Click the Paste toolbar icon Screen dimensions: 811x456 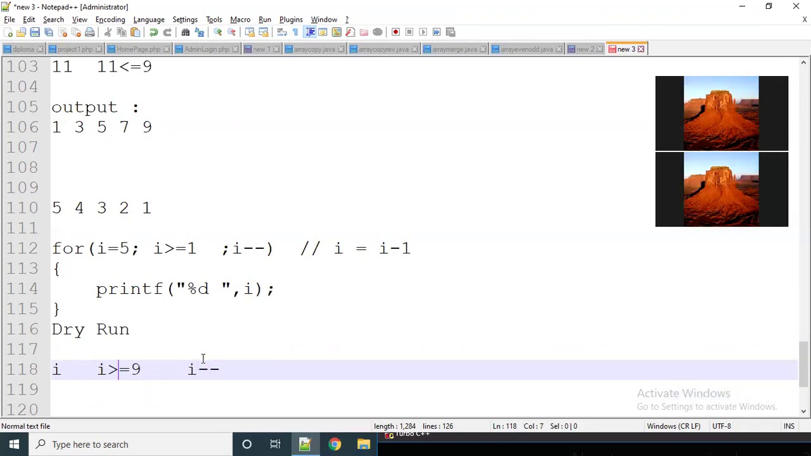point(135,32)
